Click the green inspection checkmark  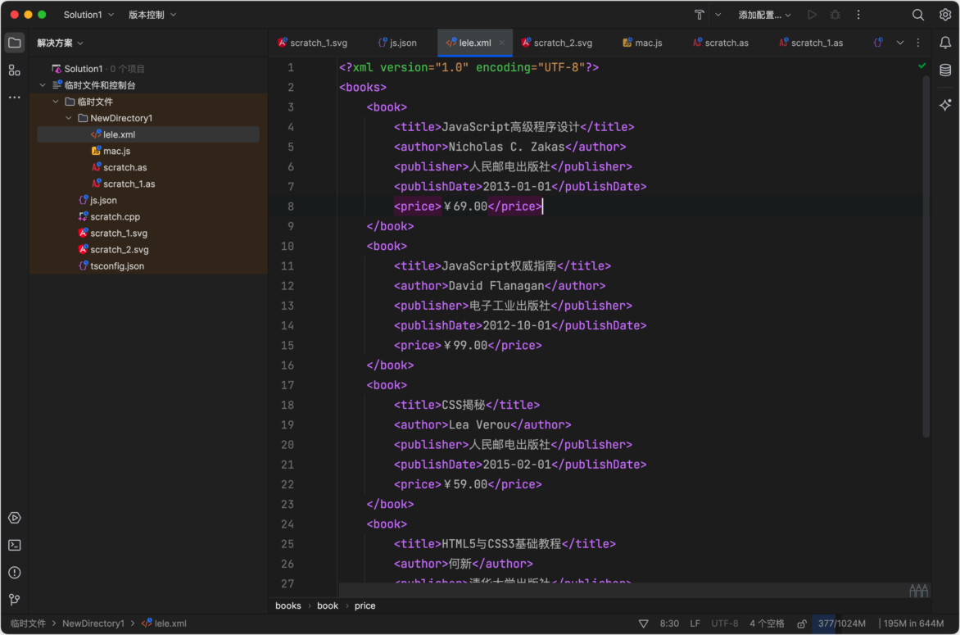click(x=922, y=66)
